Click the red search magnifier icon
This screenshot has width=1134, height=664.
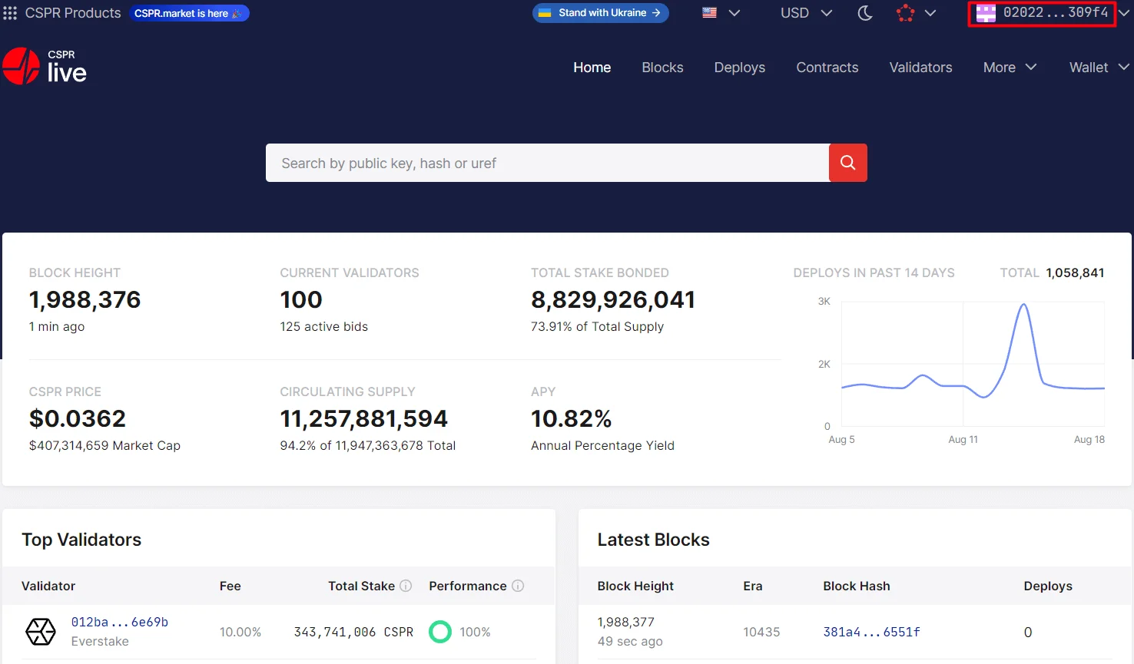coord(847,163)
